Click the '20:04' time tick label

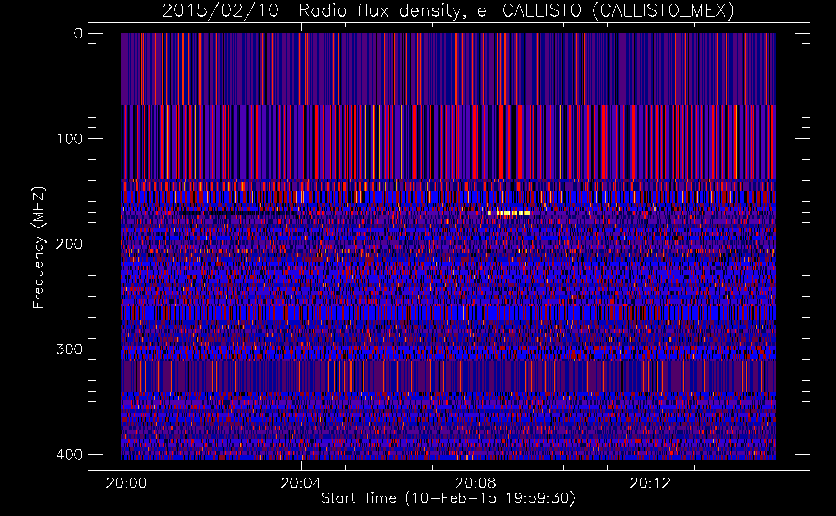click(301, 483)
